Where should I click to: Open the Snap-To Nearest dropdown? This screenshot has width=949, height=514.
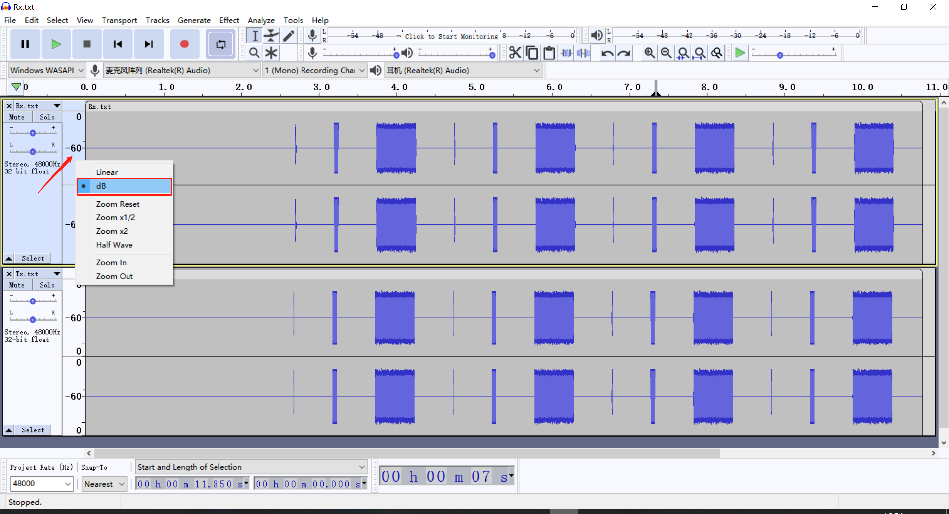tap(104, 484)
